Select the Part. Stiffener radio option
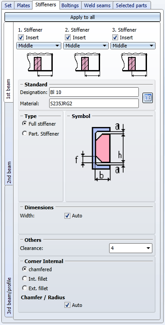 click(25, 134)
